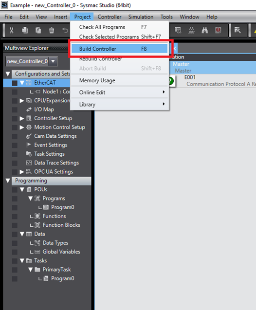Toggle the square marker beside Function Blocks
This screenshot has height=310, width=256.
click(x=15, y=225)
